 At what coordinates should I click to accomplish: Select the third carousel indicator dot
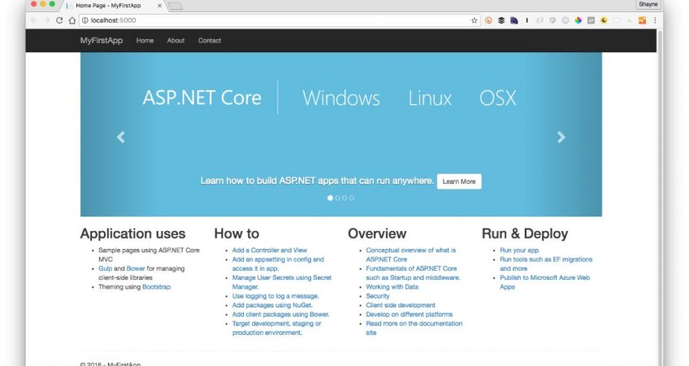pyautogui.click(x=344, y=198)
